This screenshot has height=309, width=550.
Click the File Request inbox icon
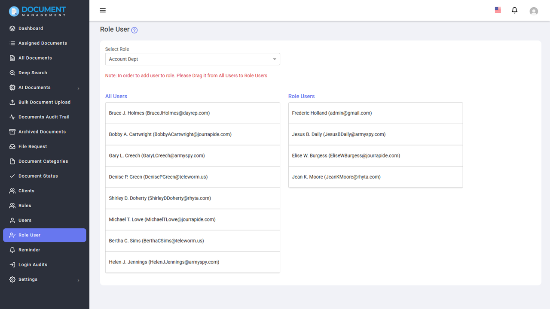pyautogui.click(x=12, y=147)
